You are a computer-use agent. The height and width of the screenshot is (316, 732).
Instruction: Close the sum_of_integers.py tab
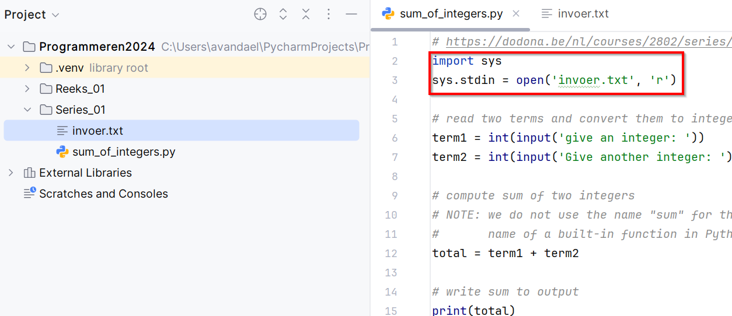(516, 14)
